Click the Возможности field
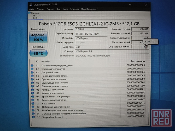The width and height of the screenshot is (175, 131). click(x=112, y=56)
